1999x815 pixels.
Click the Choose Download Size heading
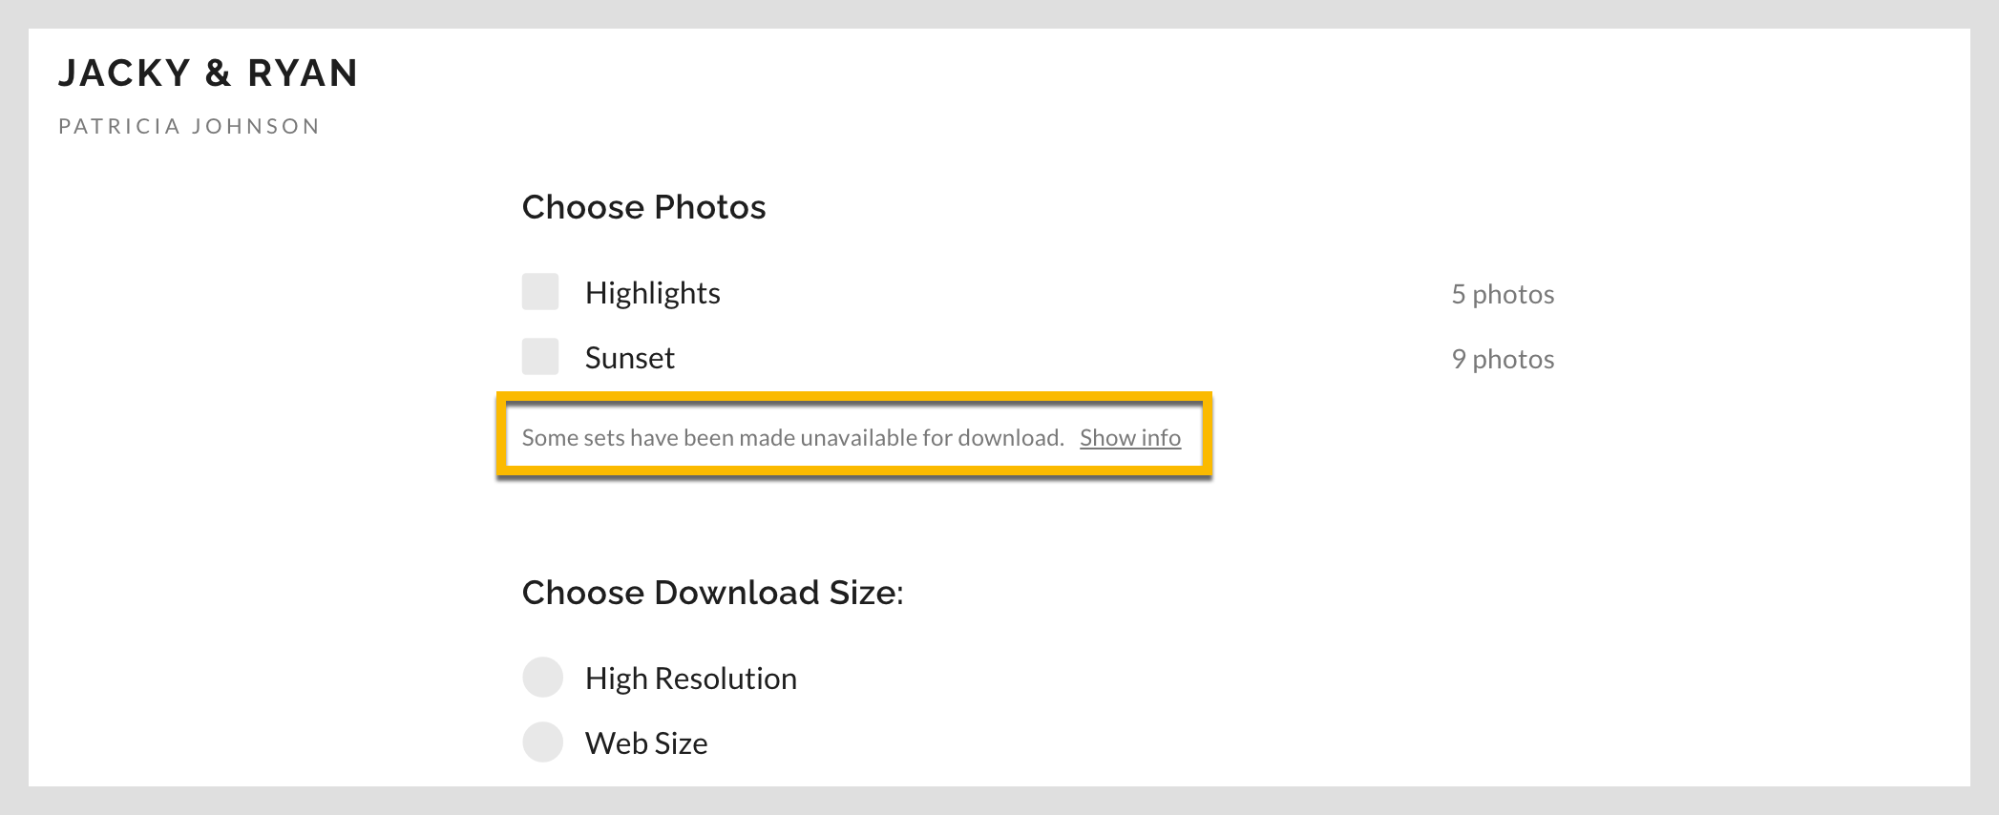click(712, 593)
